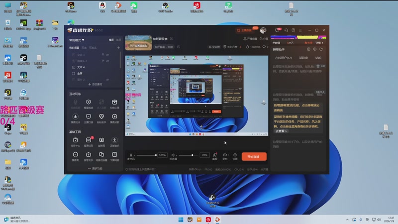The height and width of the screenshot is (224, 398).
Task: Open the 钻粉助手 tool
Action: click(101, 118)
